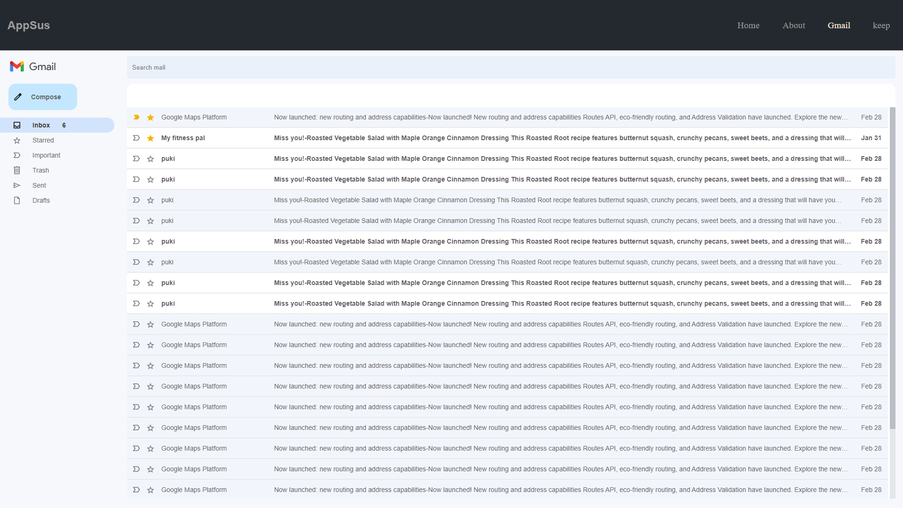The image size is (903, 508).
Task: Click the Sent arrow icon in sidebar
Action: (x=17, y=185)
